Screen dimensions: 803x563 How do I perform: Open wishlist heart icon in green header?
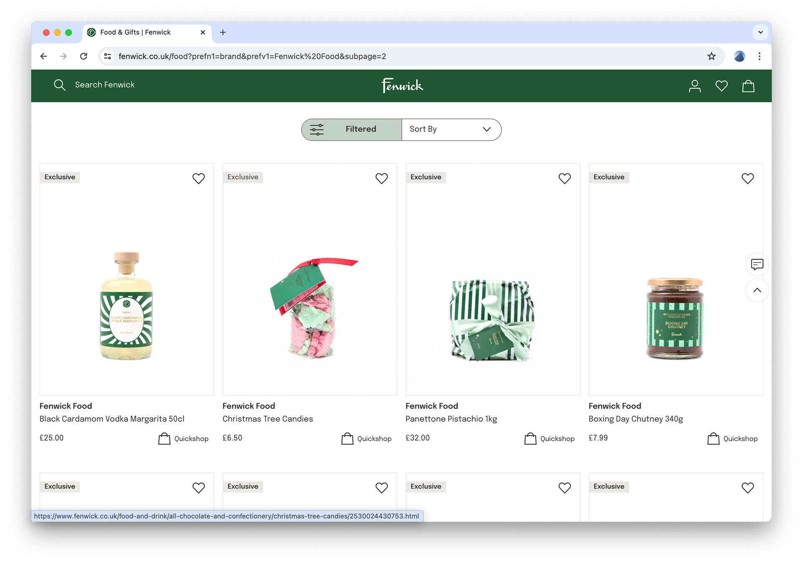721,86
